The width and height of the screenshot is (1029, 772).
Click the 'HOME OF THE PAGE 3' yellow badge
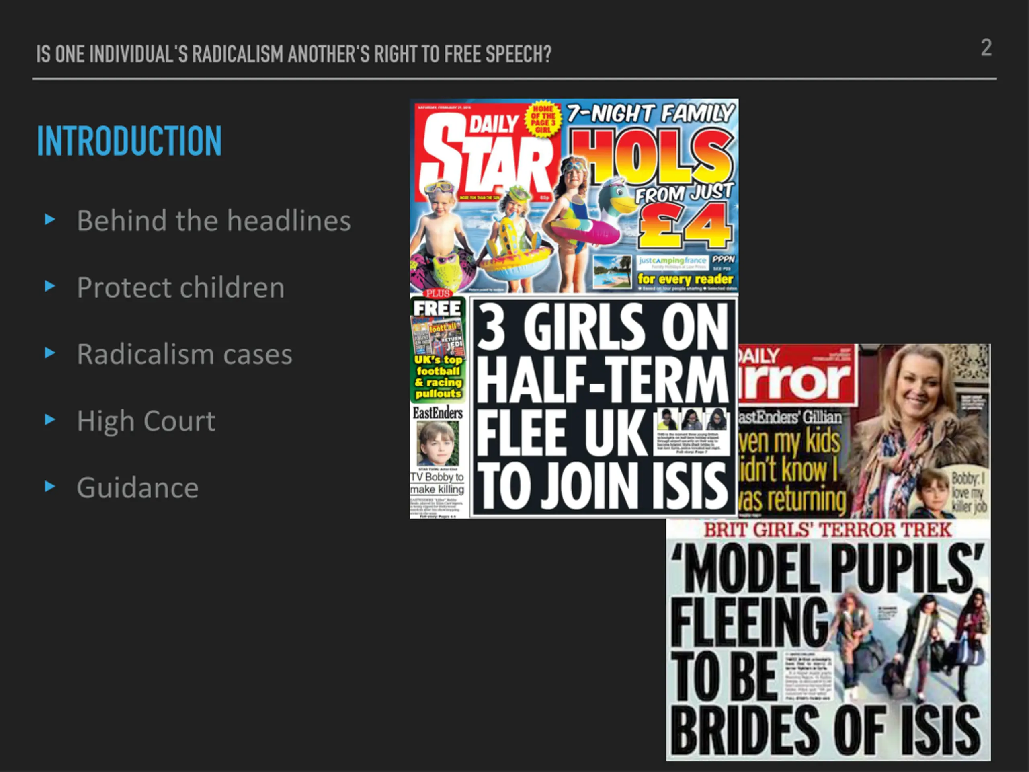543,119
